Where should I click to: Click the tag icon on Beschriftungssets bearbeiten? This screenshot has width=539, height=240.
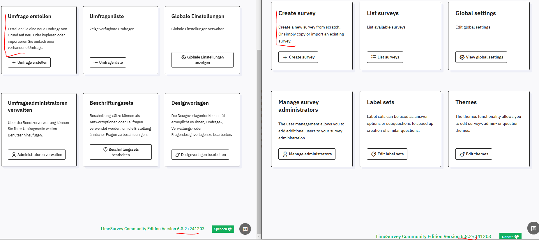[105, 150]
